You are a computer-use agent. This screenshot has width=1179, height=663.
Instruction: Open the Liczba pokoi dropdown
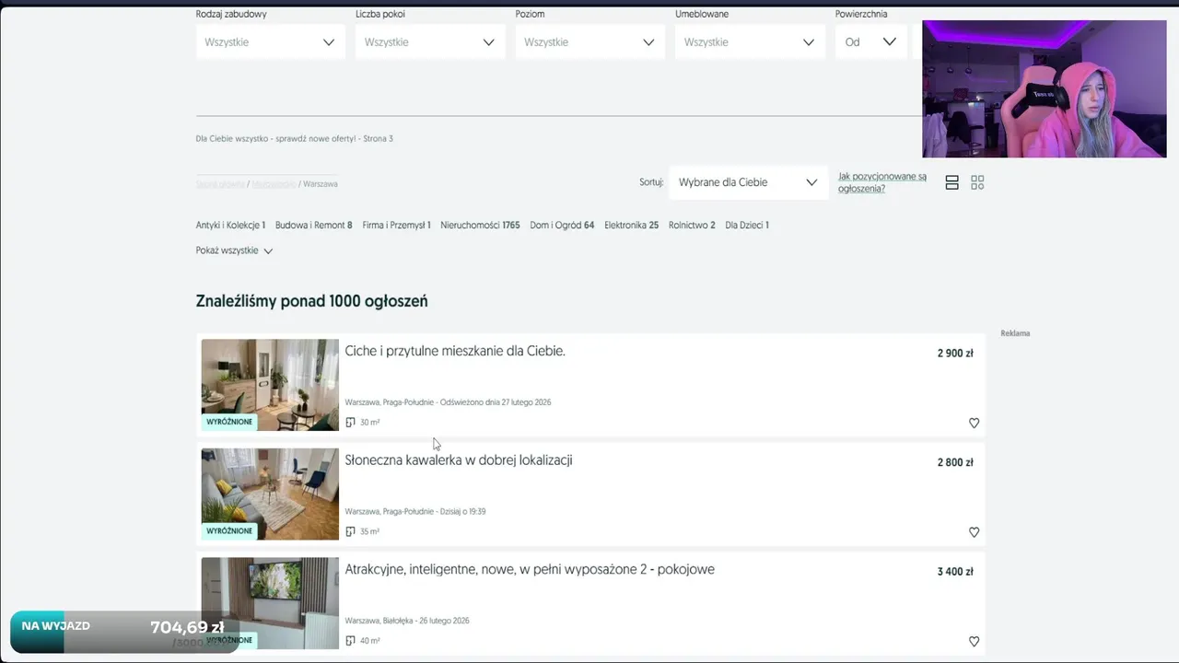click(x=430, y=42)
